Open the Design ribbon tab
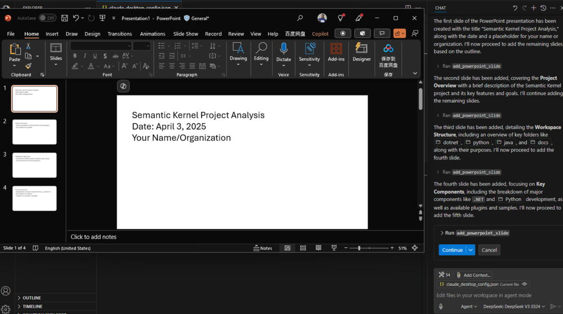Image resolution: width=563 pixels, height=314 pixels. click(x=92, y=34)
